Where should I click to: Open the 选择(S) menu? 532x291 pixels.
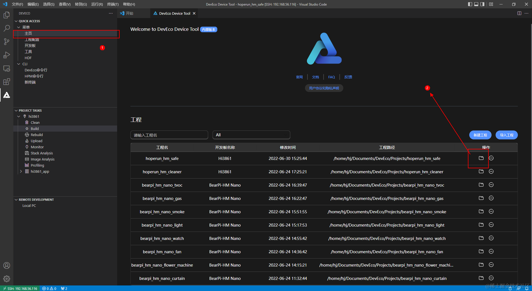point(49,4)
